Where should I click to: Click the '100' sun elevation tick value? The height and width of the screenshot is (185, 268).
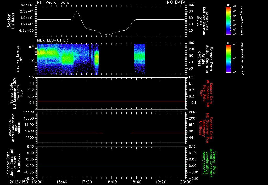click(x=191, y=5)
